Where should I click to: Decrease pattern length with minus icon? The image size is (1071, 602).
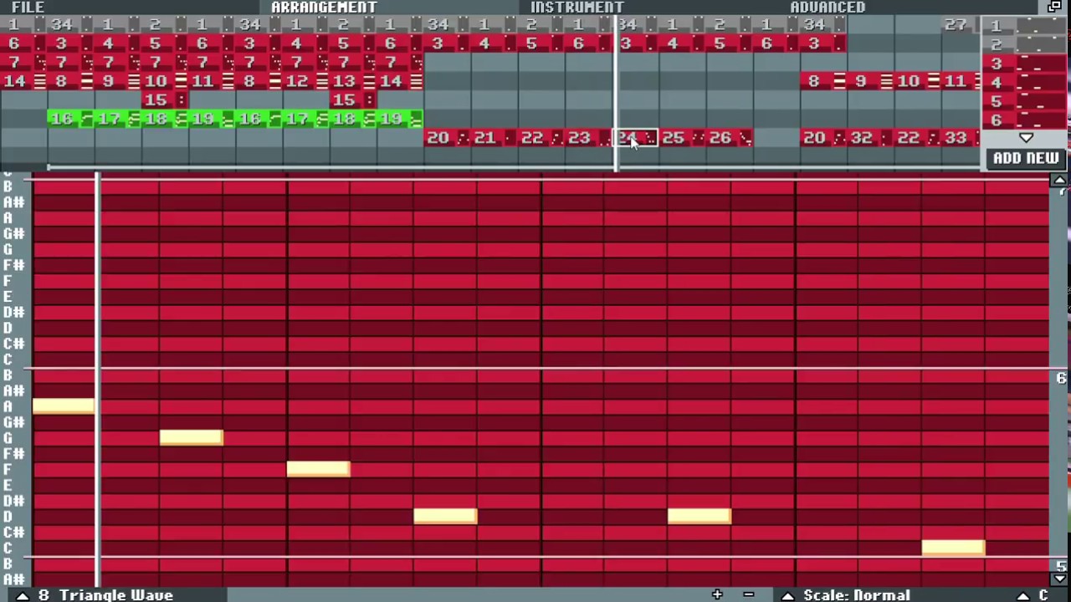coord(748,594)
